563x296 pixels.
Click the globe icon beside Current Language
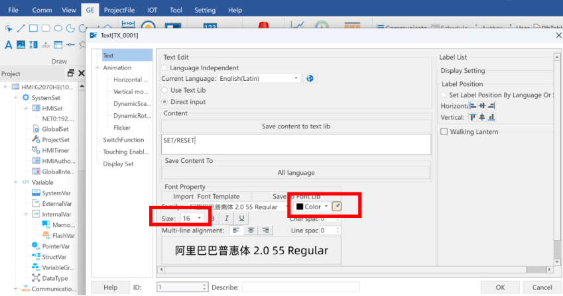[310, 79]
